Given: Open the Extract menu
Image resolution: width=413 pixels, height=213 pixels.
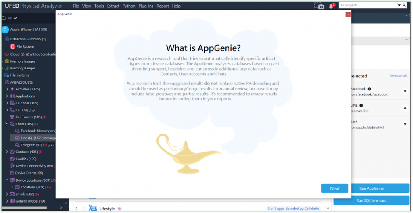Looking at the screenshot, I should coord(113,6).
